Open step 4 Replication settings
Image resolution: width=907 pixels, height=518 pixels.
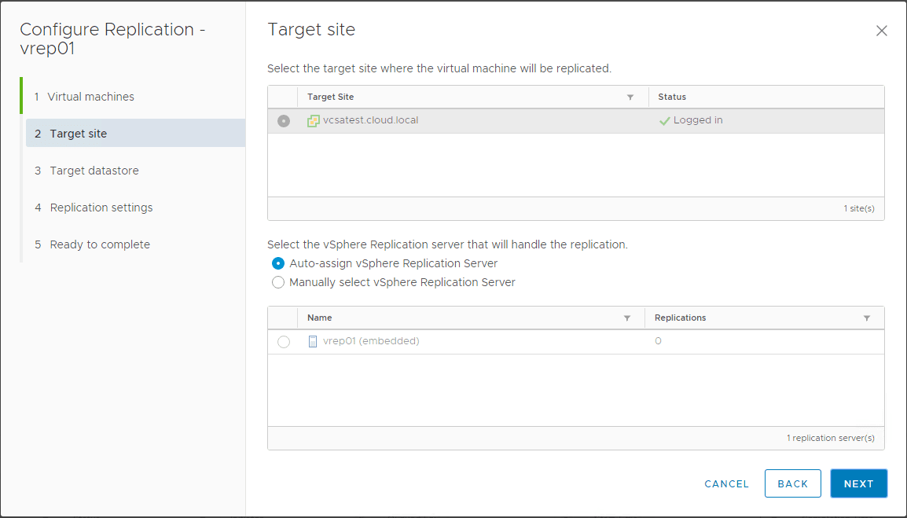101,208
